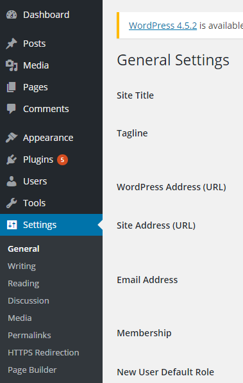The height and width of the screenshot is (383, 243).
Task: Select the General settings submenu item
Action: pos(24,249)
